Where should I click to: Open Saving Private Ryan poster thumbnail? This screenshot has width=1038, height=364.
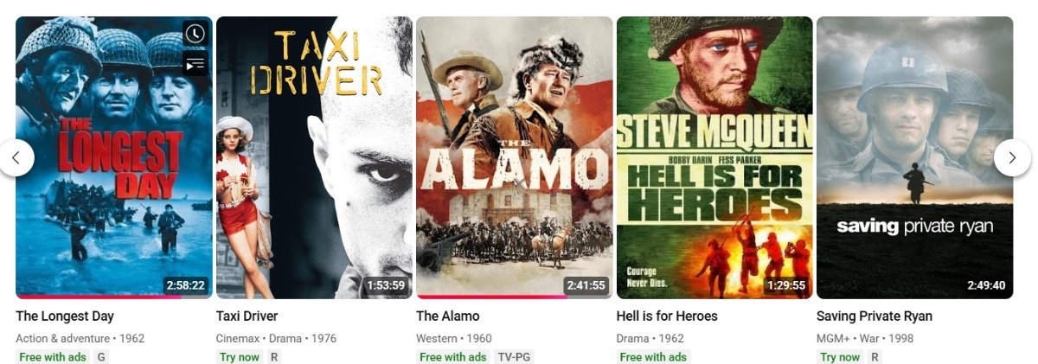[914, 157]
